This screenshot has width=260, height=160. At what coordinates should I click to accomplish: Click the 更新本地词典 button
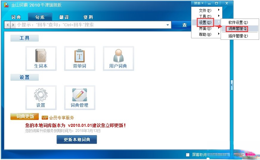tap(77, 139)
